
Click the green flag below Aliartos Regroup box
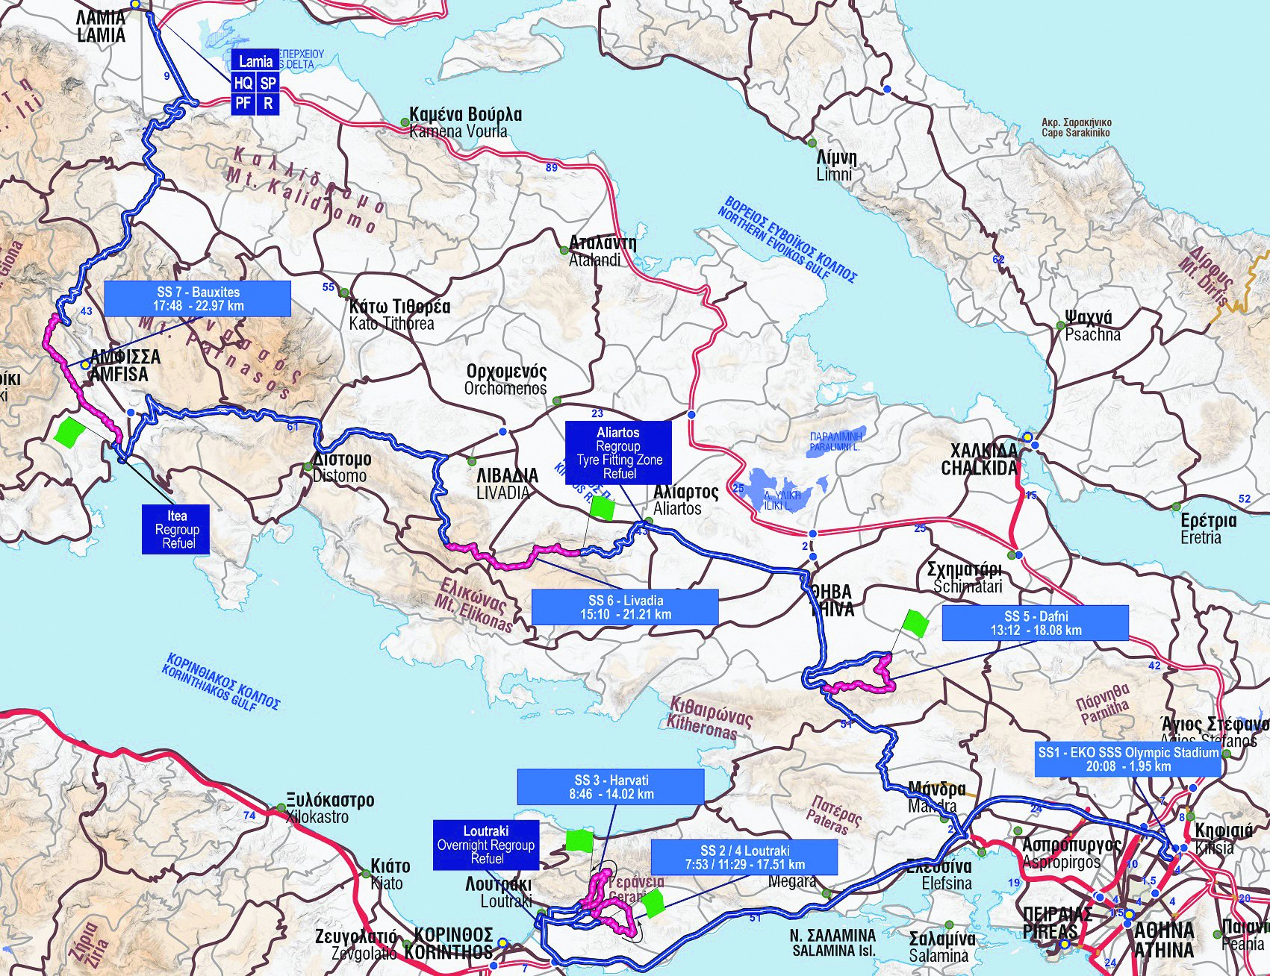(602, 508)
